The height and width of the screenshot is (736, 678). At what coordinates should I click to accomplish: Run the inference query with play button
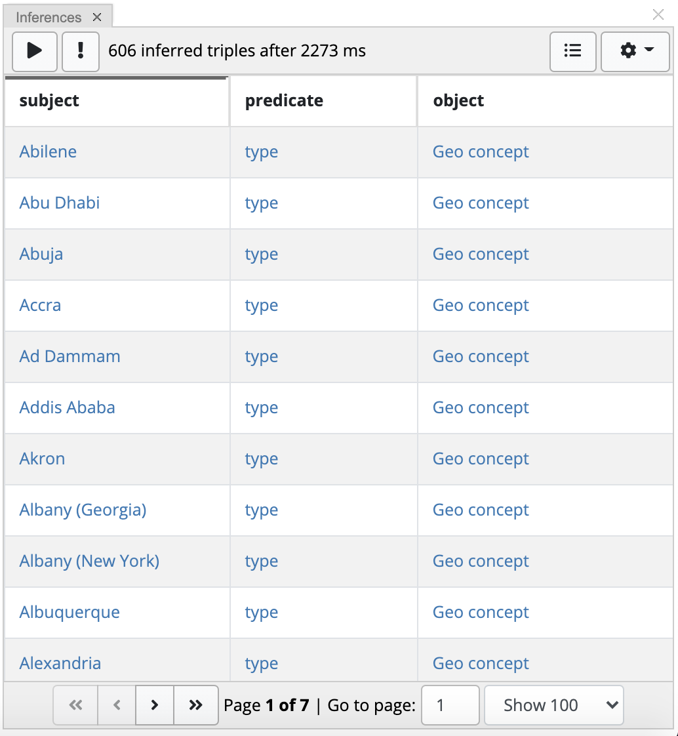coord(34,51)
